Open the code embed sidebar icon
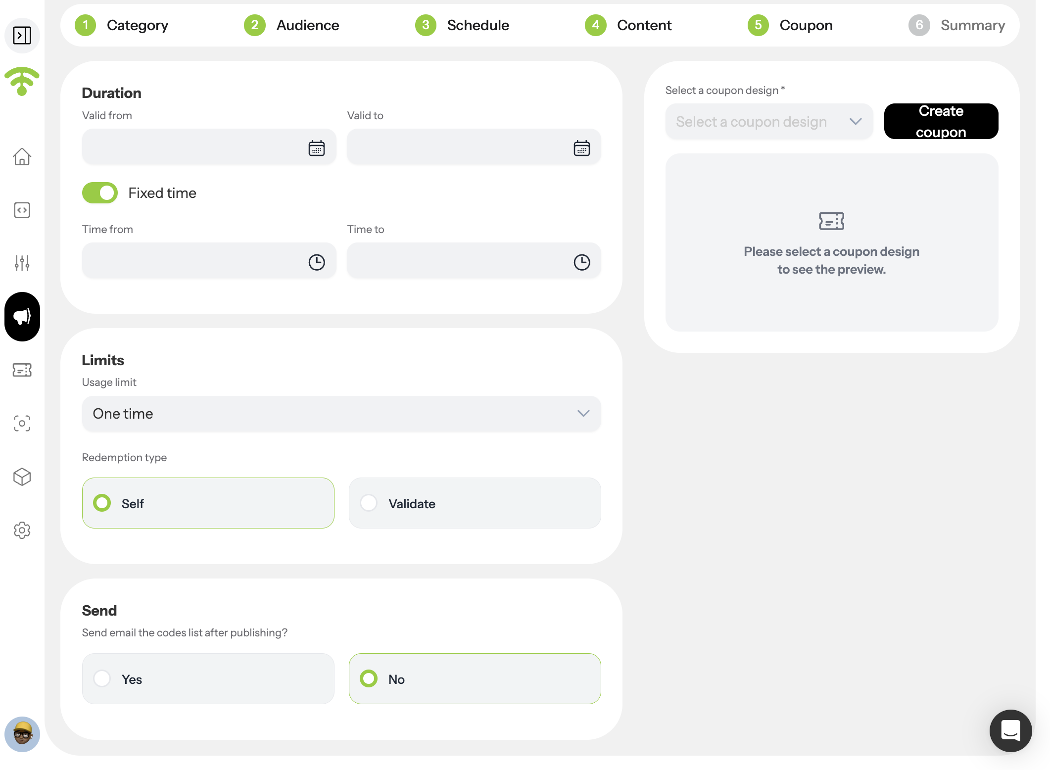This screenshot has width=1050, height=770. coord(22,210)
